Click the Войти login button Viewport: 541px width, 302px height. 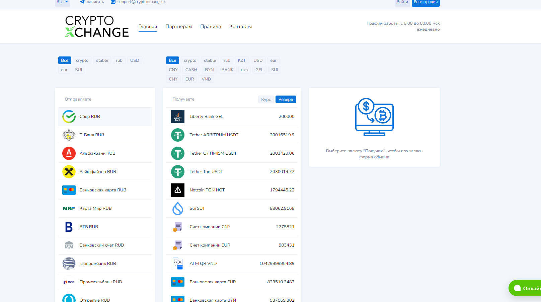click(402, 2)
